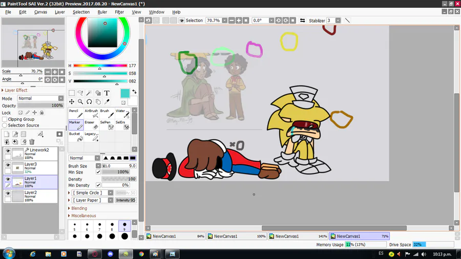This screenshot has width=461, height=259.
Task: Open the Simple Circle shape dropdown
Action: pos(93,192)
